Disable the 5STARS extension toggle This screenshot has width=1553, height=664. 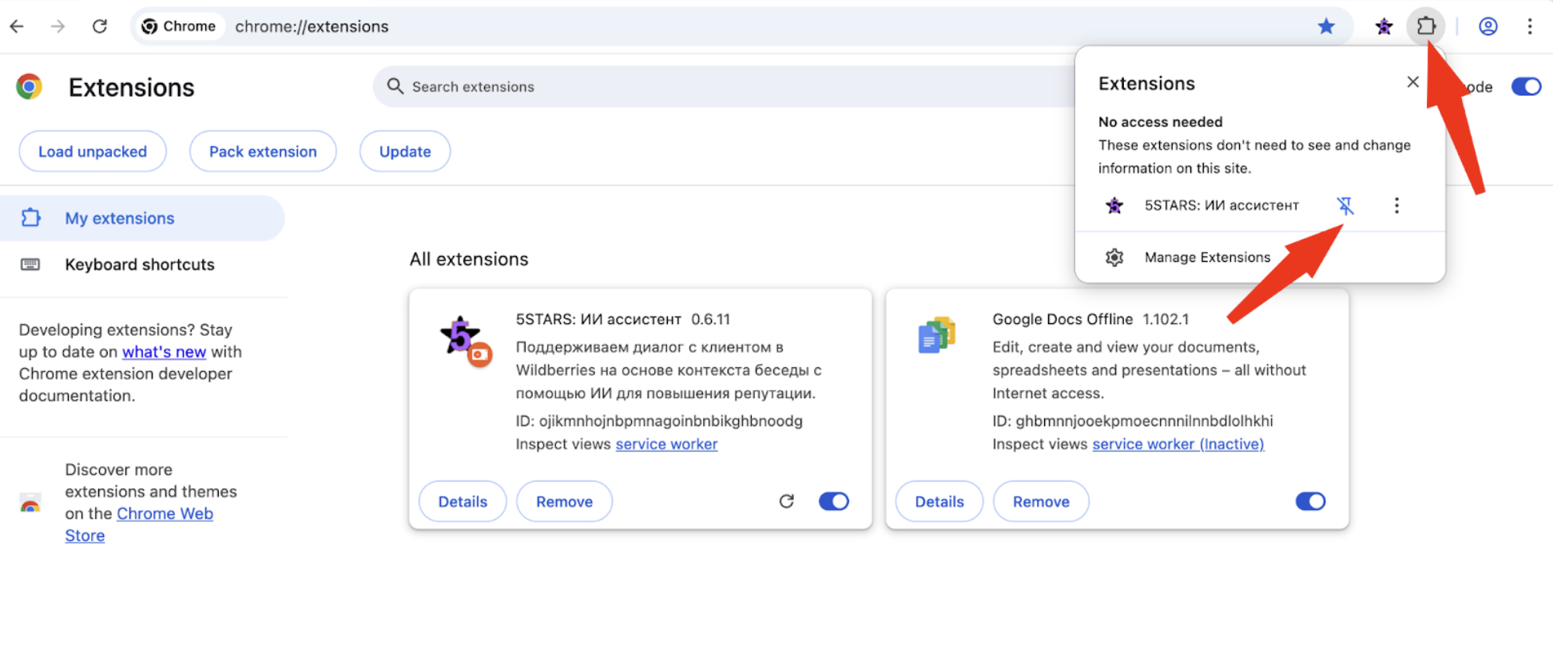point(833,501)
